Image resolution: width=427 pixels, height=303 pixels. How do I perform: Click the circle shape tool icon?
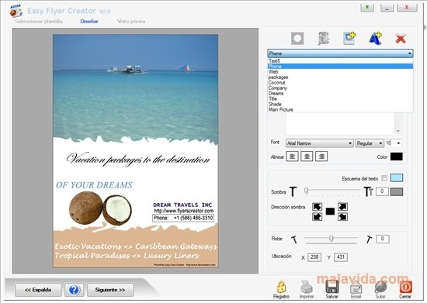[297, 38]
